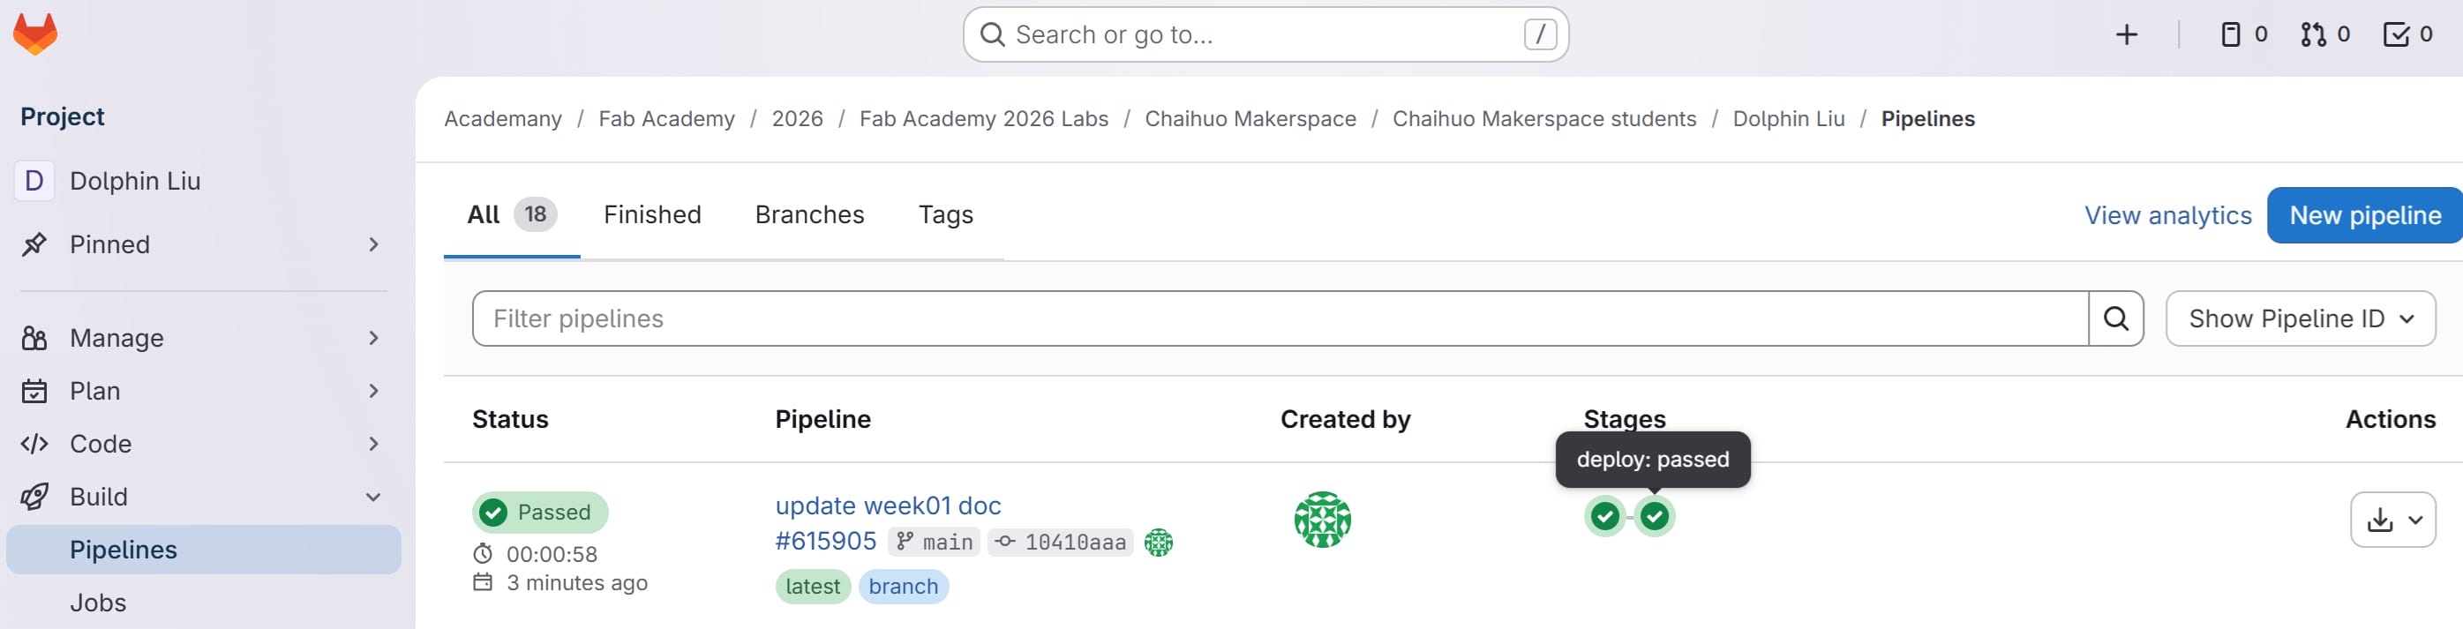Click into the Filter pipelines field
This screenshot has width=2463, height=629.
pos(1280,318)
